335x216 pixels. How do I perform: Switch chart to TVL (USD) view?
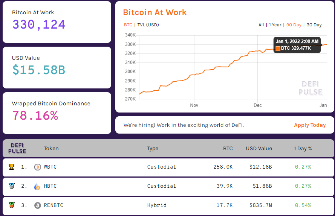[148, 25]
